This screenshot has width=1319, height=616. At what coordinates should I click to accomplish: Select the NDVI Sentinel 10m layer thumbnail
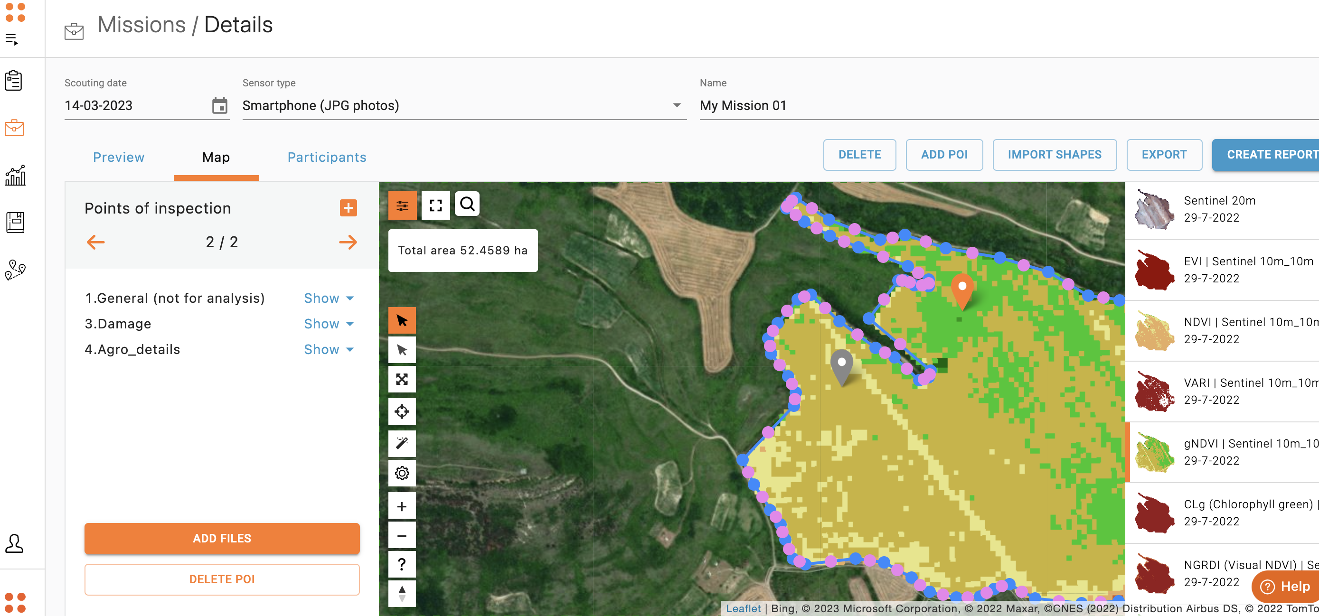point(1154,331)
